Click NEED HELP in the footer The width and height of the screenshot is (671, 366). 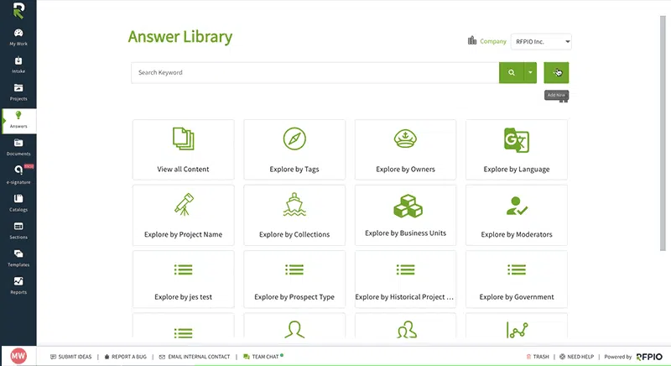[x=576, y=357]
